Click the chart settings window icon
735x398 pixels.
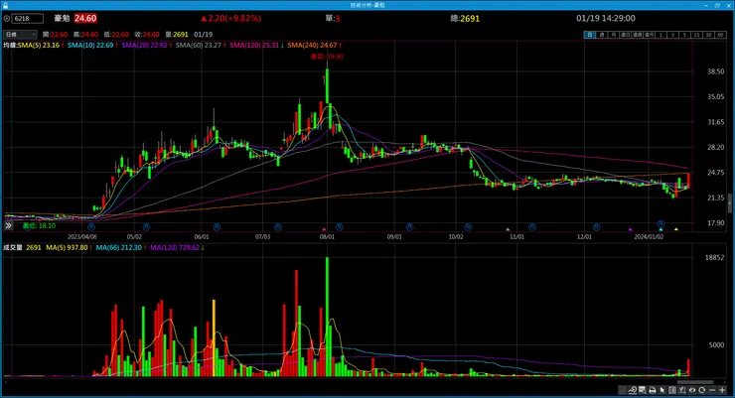coord(643,390)
